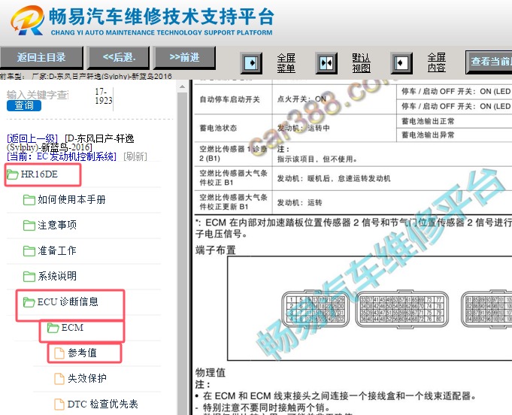
Task: Click the 准备工作 folder icon
Action: (29, 251)
